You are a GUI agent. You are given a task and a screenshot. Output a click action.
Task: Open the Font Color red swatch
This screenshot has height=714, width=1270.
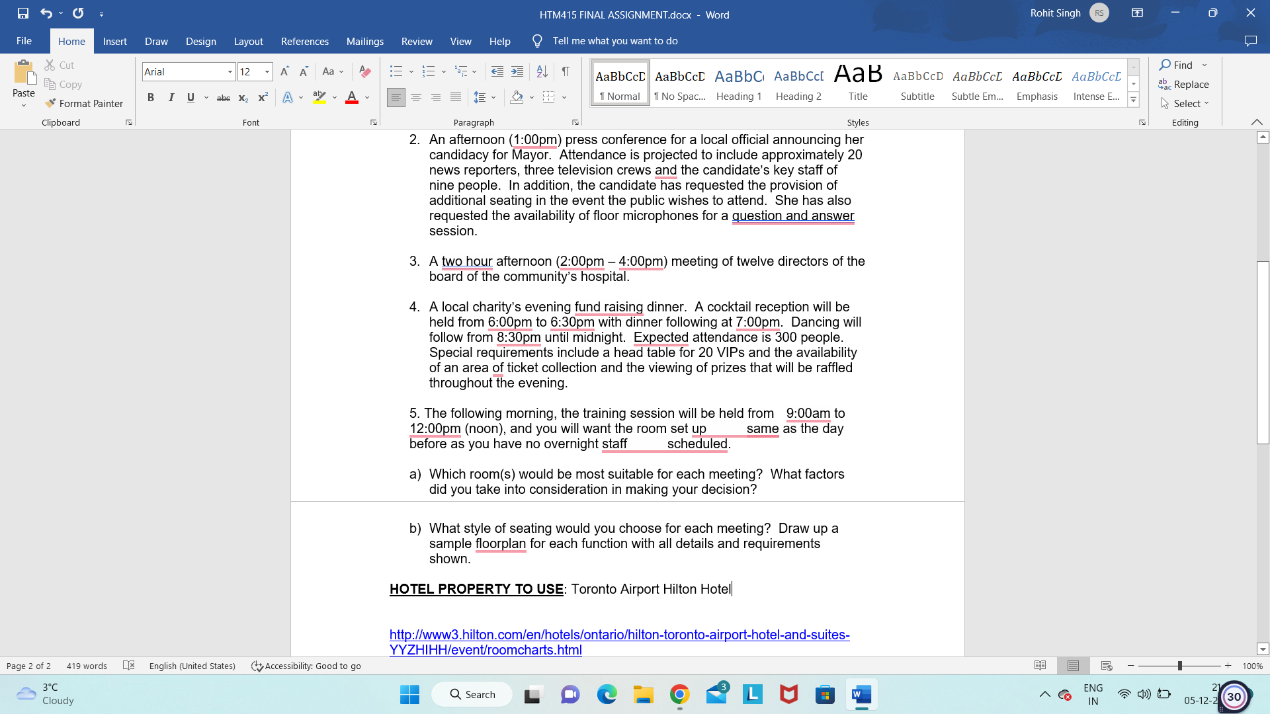[x=352, y=97]
